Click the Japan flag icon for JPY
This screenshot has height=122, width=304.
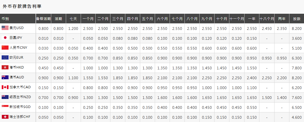[5, 38]
